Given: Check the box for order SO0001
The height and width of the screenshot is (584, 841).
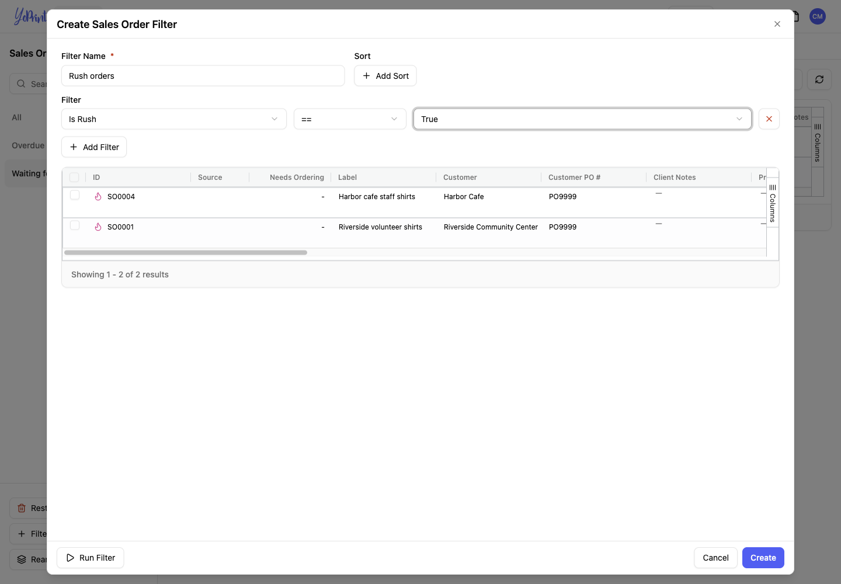Looking at the screenshot, I should point(75,225).
